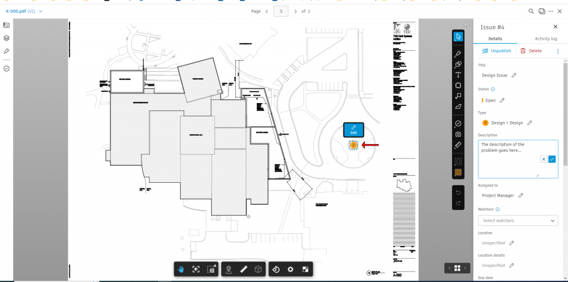Viewport: 568px width, 282px height.
Task: Click the location pin tool
Action: tap(229, 269)
